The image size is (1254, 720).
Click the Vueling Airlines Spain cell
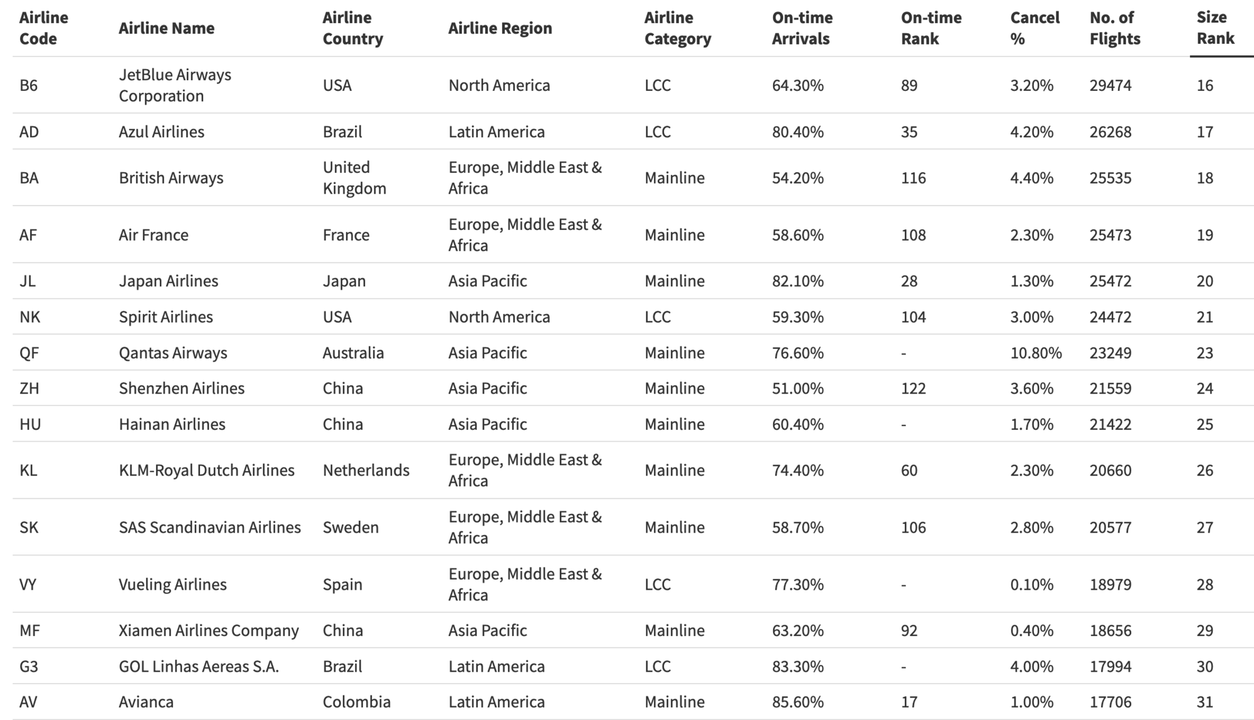pyautogui.click(x=342, y=585)
